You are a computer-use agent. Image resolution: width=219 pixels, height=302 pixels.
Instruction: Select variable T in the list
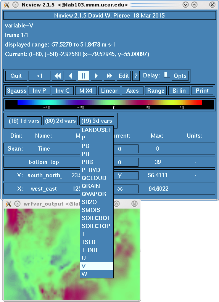click(97, 234)
